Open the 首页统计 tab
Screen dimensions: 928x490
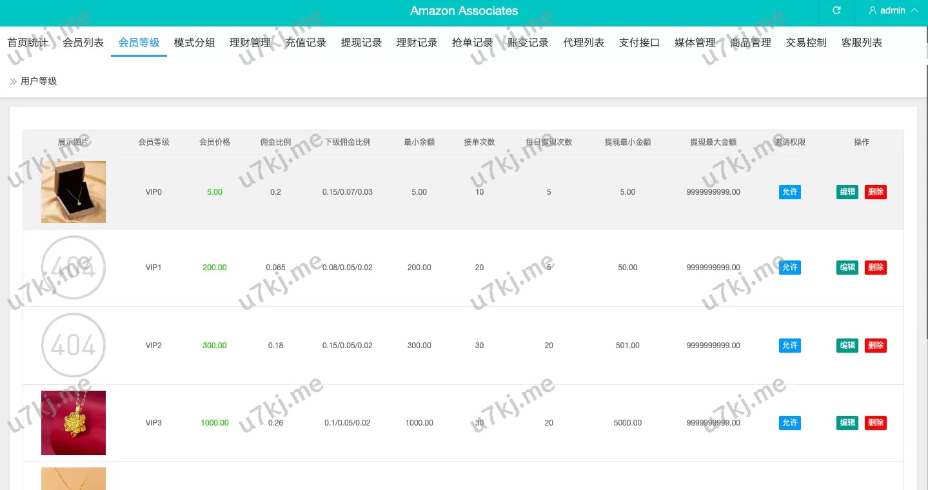coord(28,43)
